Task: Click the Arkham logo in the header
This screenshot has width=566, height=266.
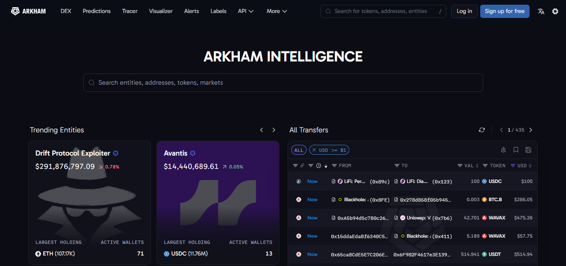Action: (x=28, y=11)
